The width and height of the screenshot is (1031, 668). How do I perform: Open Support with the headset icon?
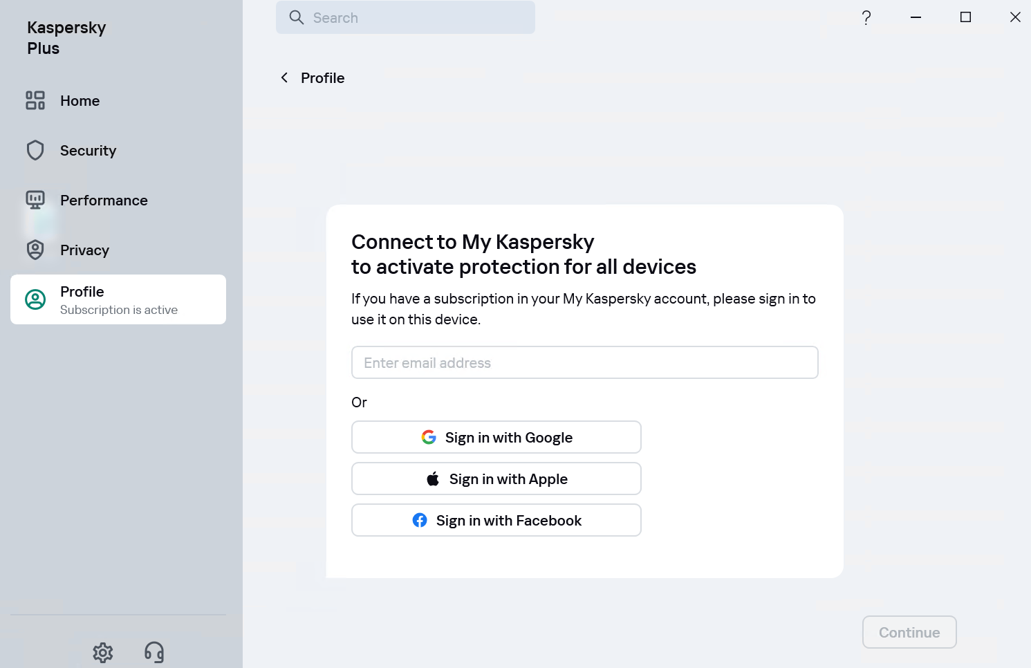(x=154, y=652)
